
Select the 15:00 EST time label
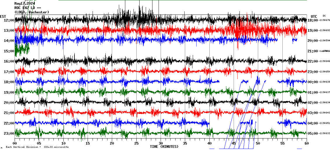(9, 51)
